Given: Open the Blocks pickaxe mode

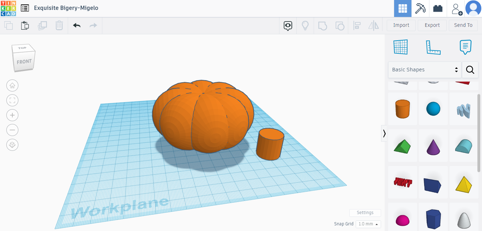Looking at the screenshot, I should (x=420, y=8).
